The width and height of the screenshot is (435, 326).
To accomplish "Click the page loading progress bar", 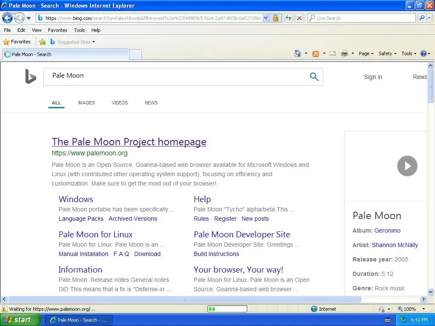I will point(227,309).
